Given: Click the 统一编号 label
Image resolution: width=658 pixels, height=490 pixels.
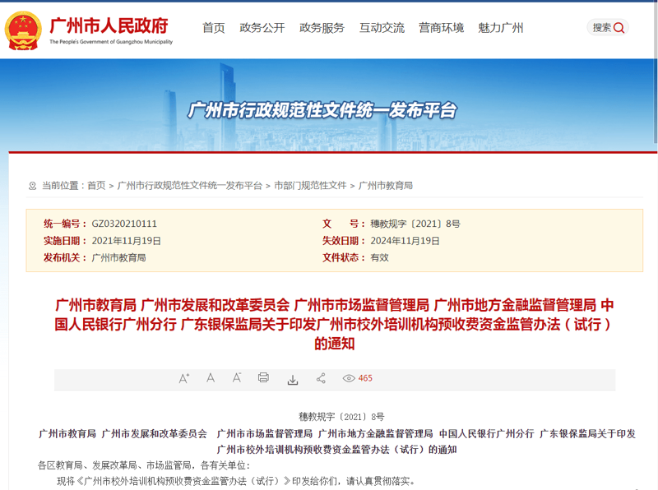Looking at the screenshot, I should pos(65,224).
